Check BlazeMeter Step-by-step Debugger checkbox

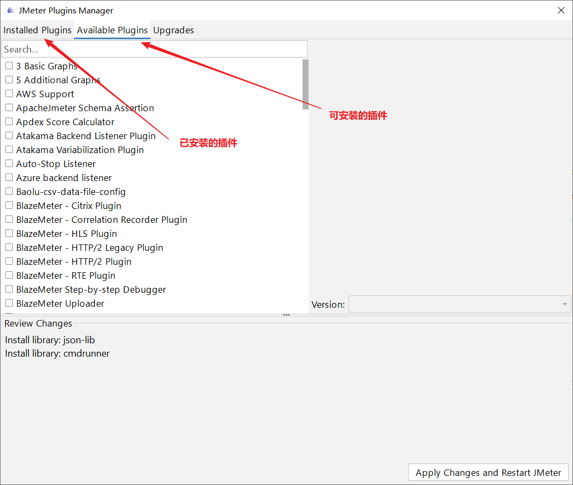tap(9, 289)
